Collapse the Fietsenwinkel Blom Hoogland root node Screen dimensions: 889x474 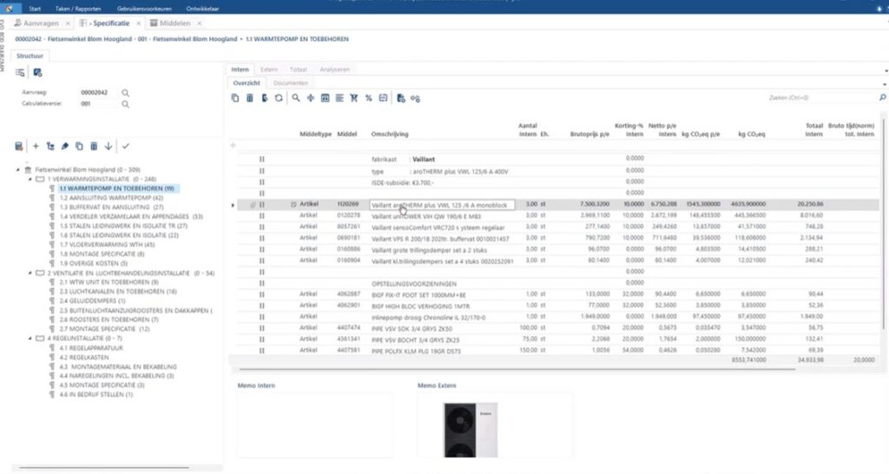tap(17, 169)
